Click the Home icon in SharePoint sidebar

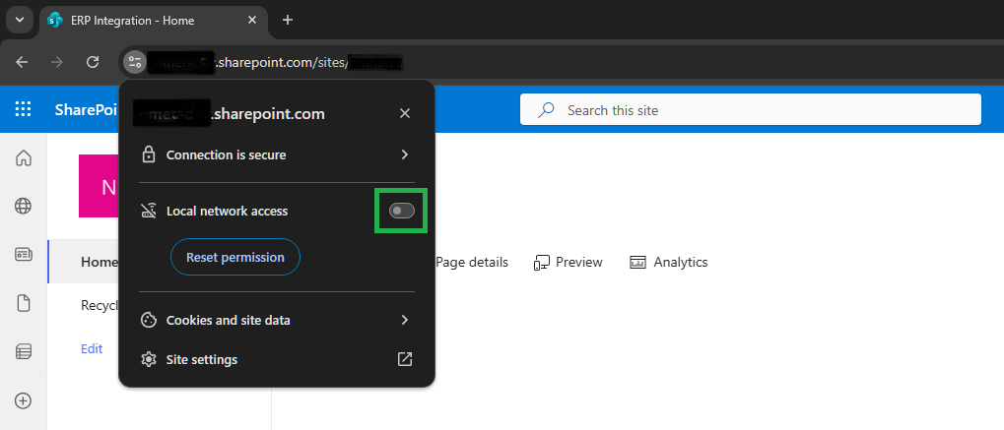[23, 157]
